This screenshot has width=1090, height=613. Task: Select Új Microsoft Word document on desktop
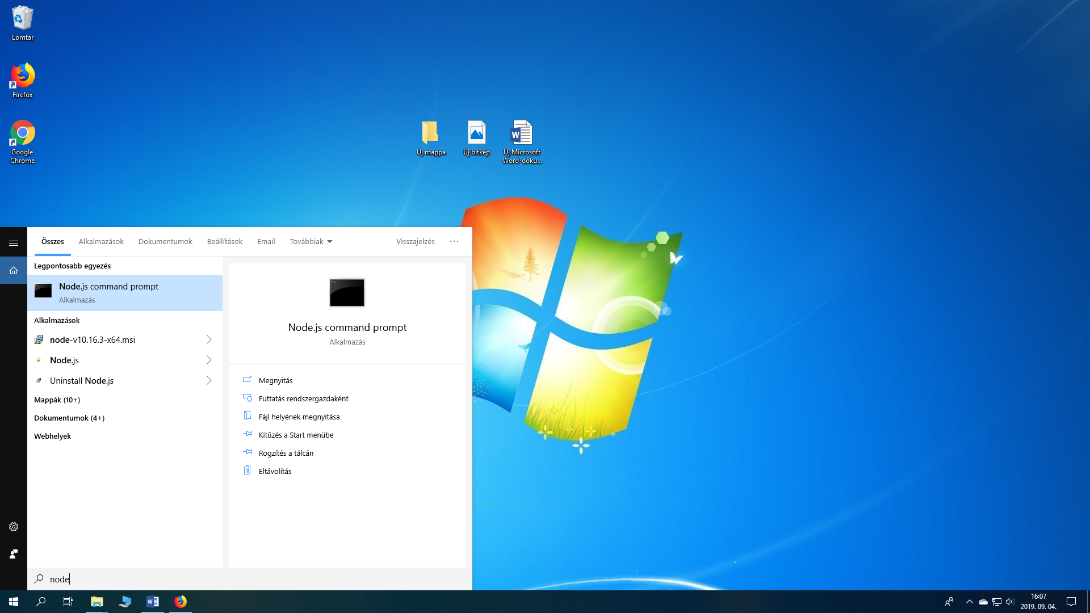pyautogui.click(x=522, y=142)
